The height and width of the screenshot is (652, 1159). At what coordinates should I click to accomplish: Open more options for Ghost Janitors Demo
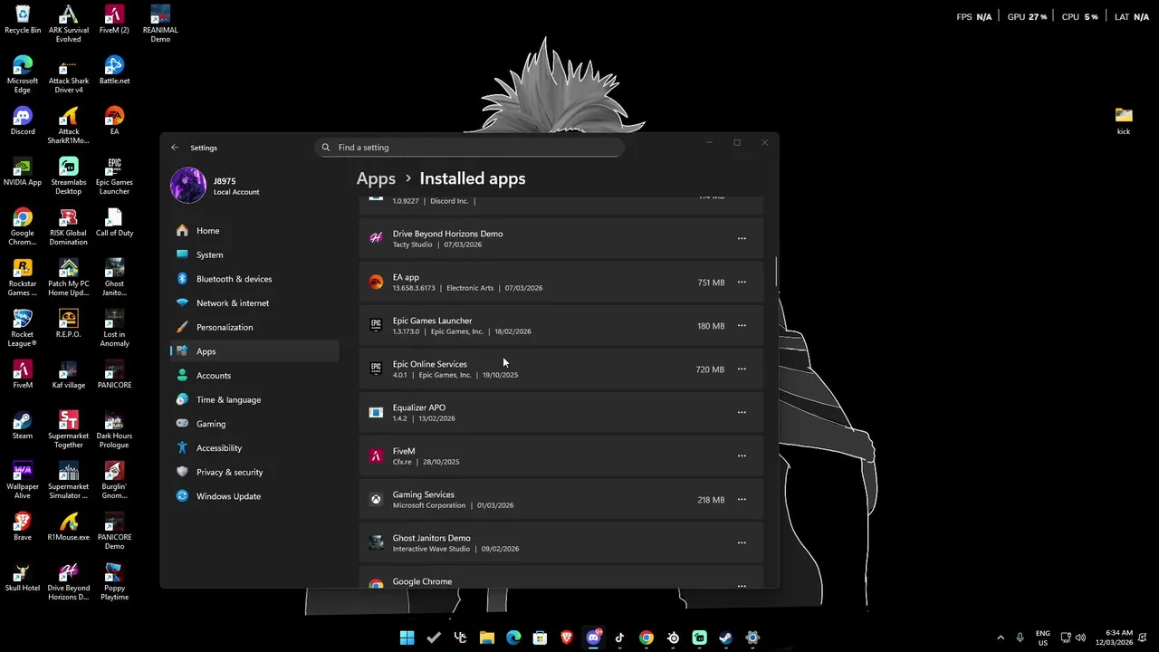click(x=742, y=543)
